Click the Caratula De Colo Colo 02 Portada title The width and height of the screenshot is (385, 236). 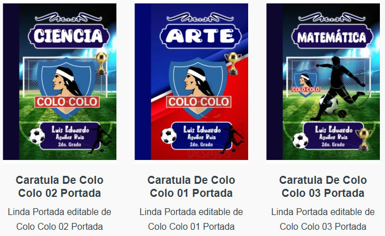click(x=60, y=187)
